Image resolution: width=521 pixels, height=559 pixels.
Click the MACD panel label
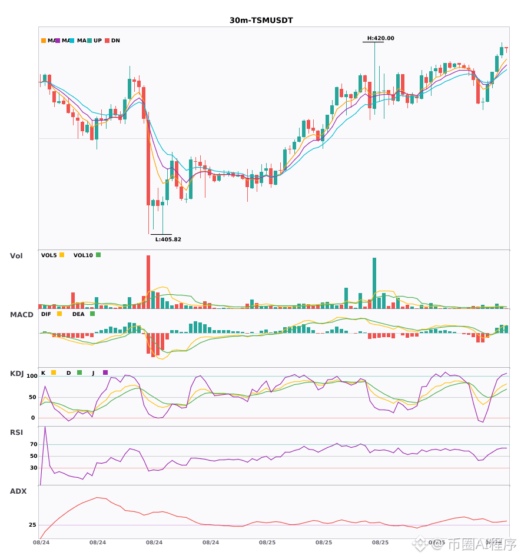click(21, 315)
